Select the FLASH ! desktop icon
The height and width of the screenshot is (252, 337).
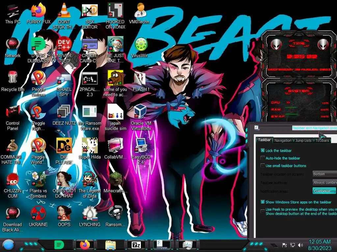pos(141,81)
